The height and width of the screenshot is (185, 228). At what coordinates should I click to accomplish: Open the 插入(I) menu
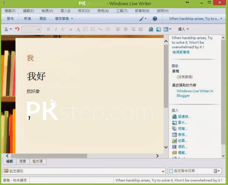pos(65,11)
